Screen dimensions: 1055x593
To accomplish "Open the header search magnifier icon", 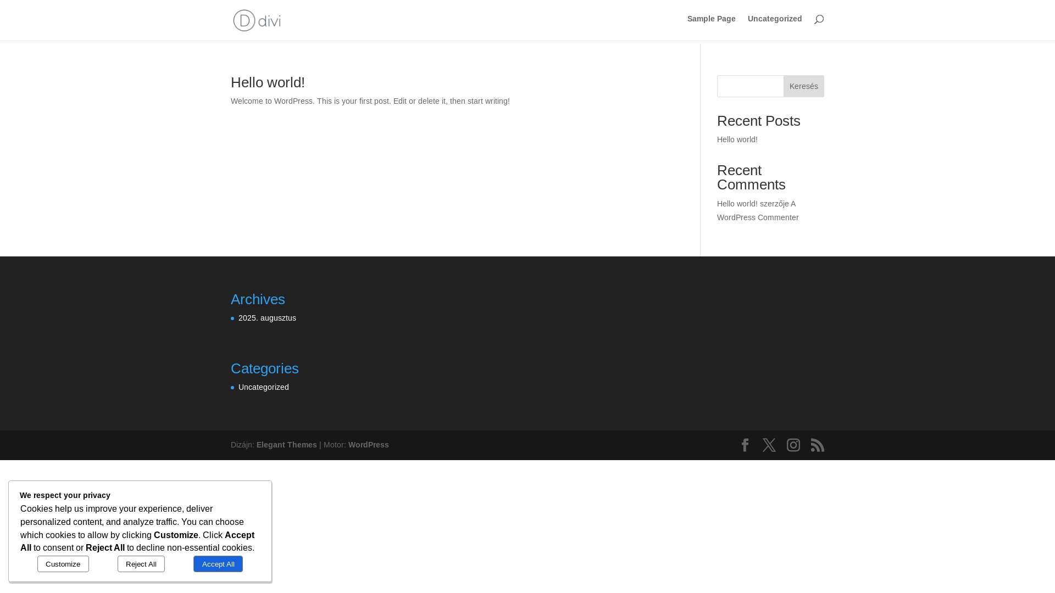I will (x=819, y=19).
